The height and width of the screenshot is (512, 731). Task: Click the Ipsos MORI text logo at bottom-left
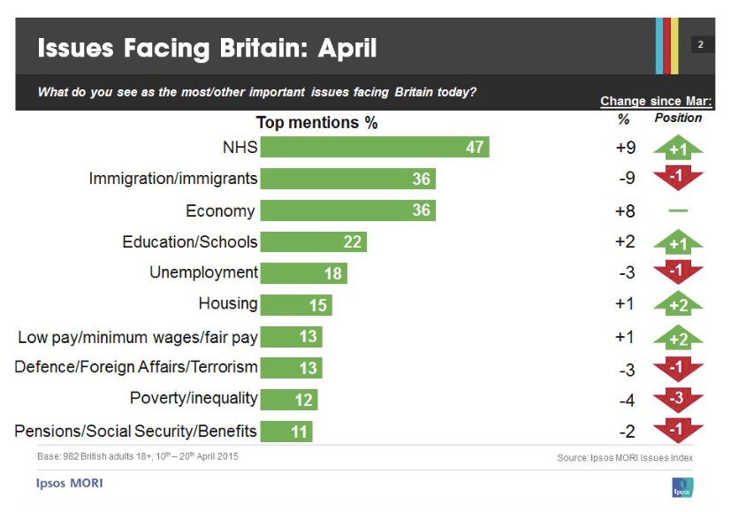tap(70, 484)
